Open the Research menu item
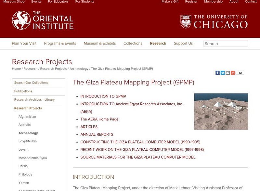The image size is (260, 191). [158, 43]
